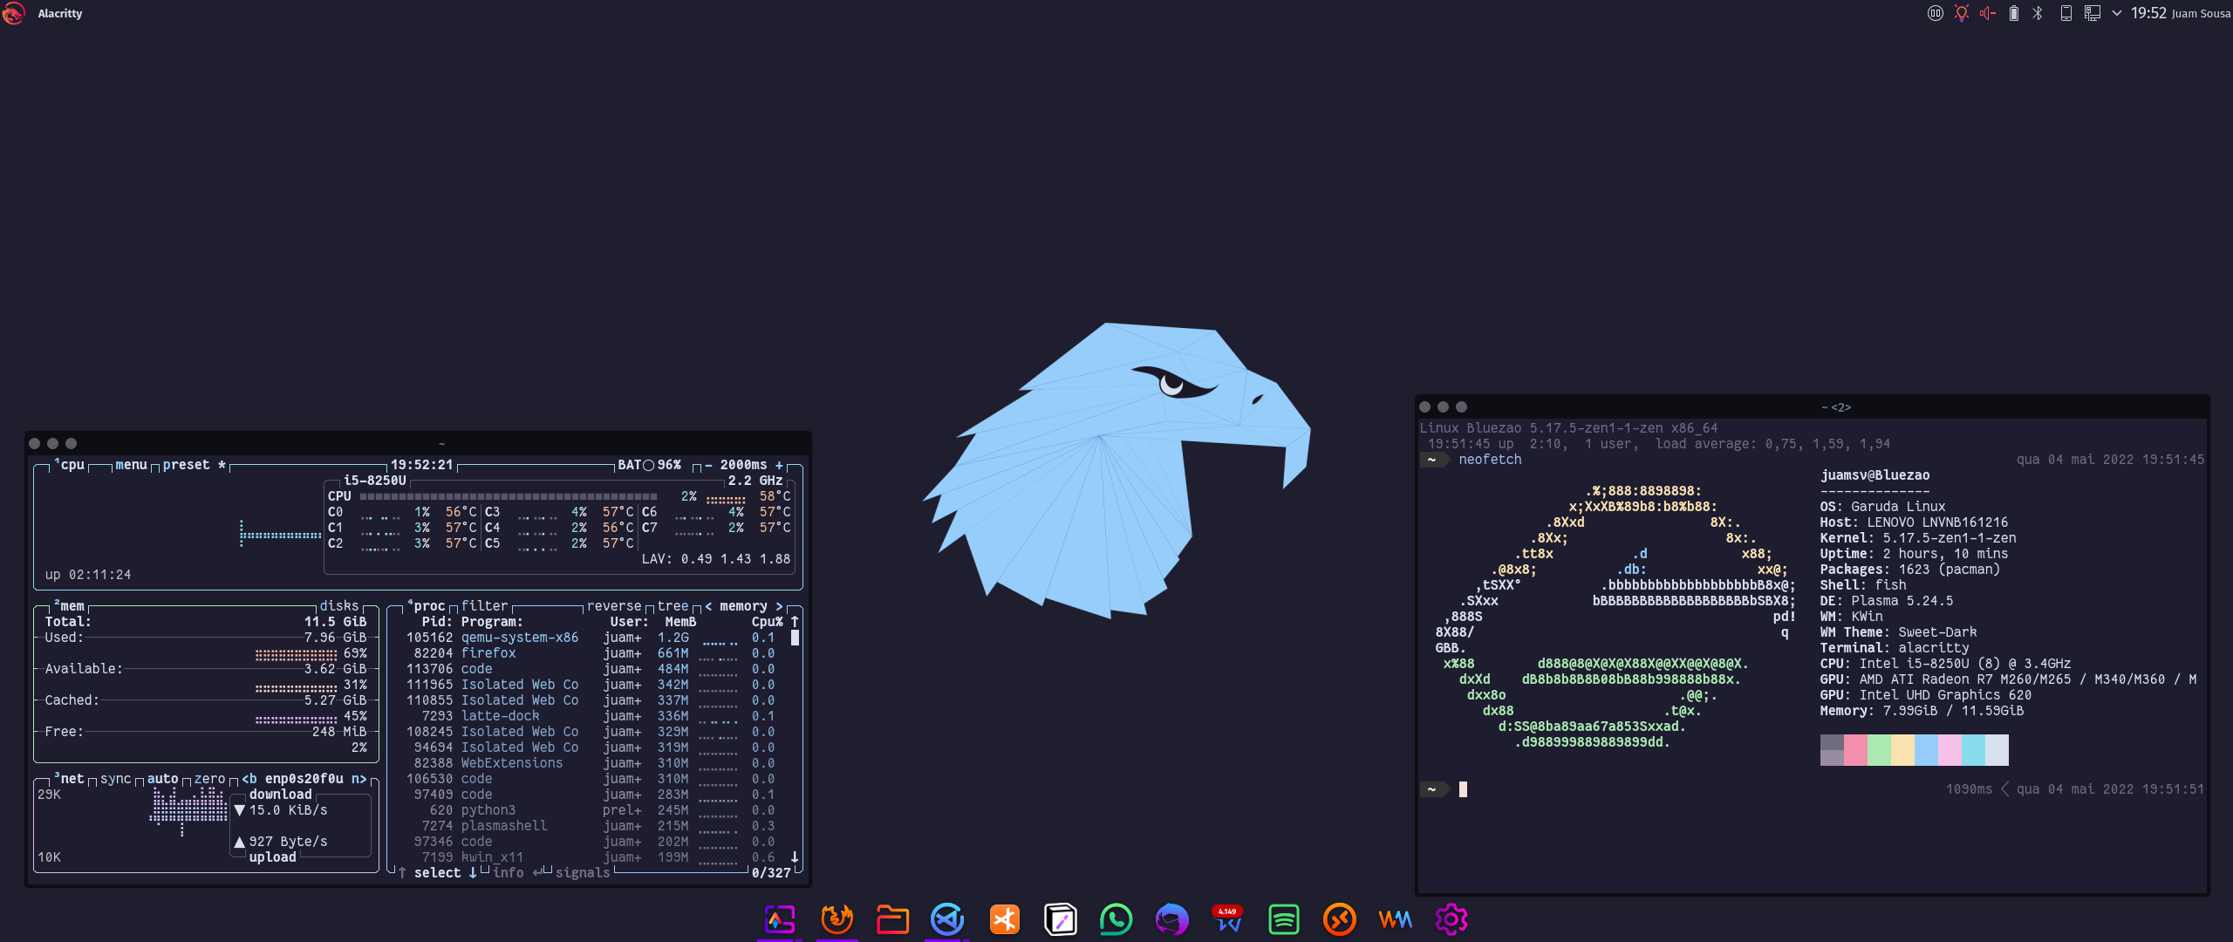Switch to next network interface
2233x942 pixels.
(x=359, y=778)
